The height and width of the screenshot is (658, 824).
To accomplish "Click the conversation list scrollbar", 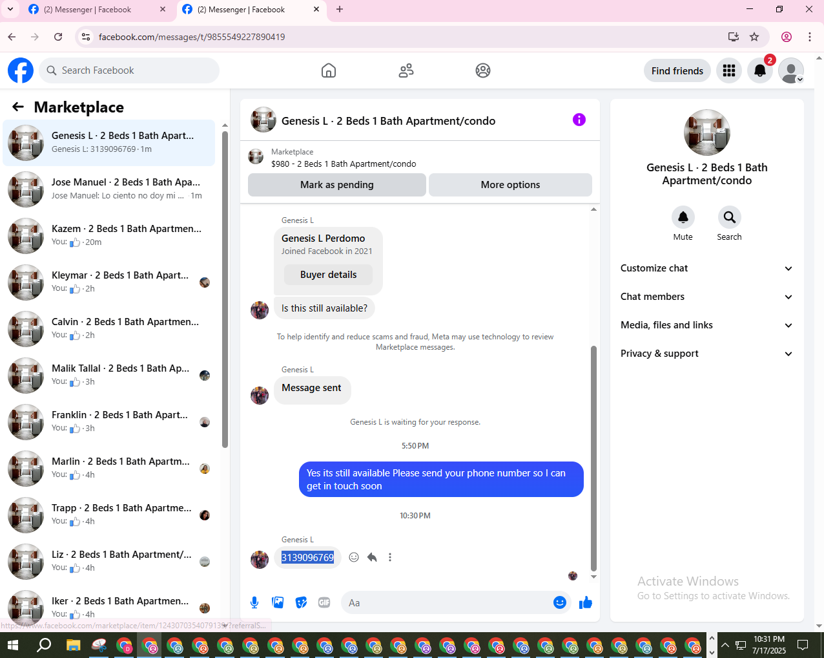I will tap(225, 290).
